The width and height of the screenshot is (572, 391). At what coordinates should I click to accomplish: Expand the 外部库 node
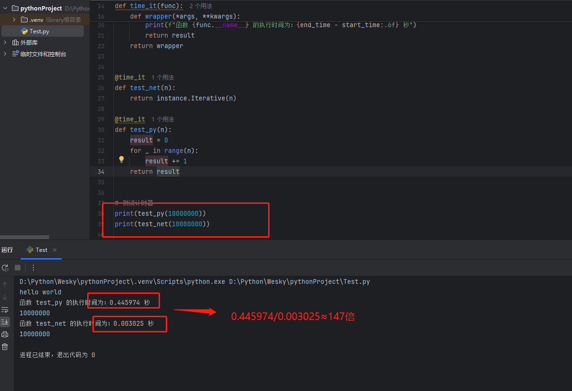tap(5, 43)
